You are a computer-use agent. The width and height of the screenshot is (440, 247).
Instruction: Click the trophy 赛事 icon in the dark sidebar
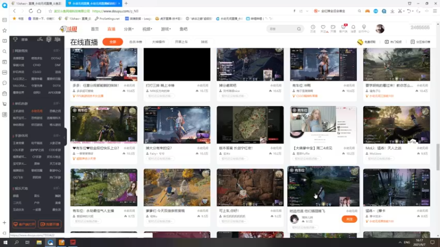coord(15,40)
